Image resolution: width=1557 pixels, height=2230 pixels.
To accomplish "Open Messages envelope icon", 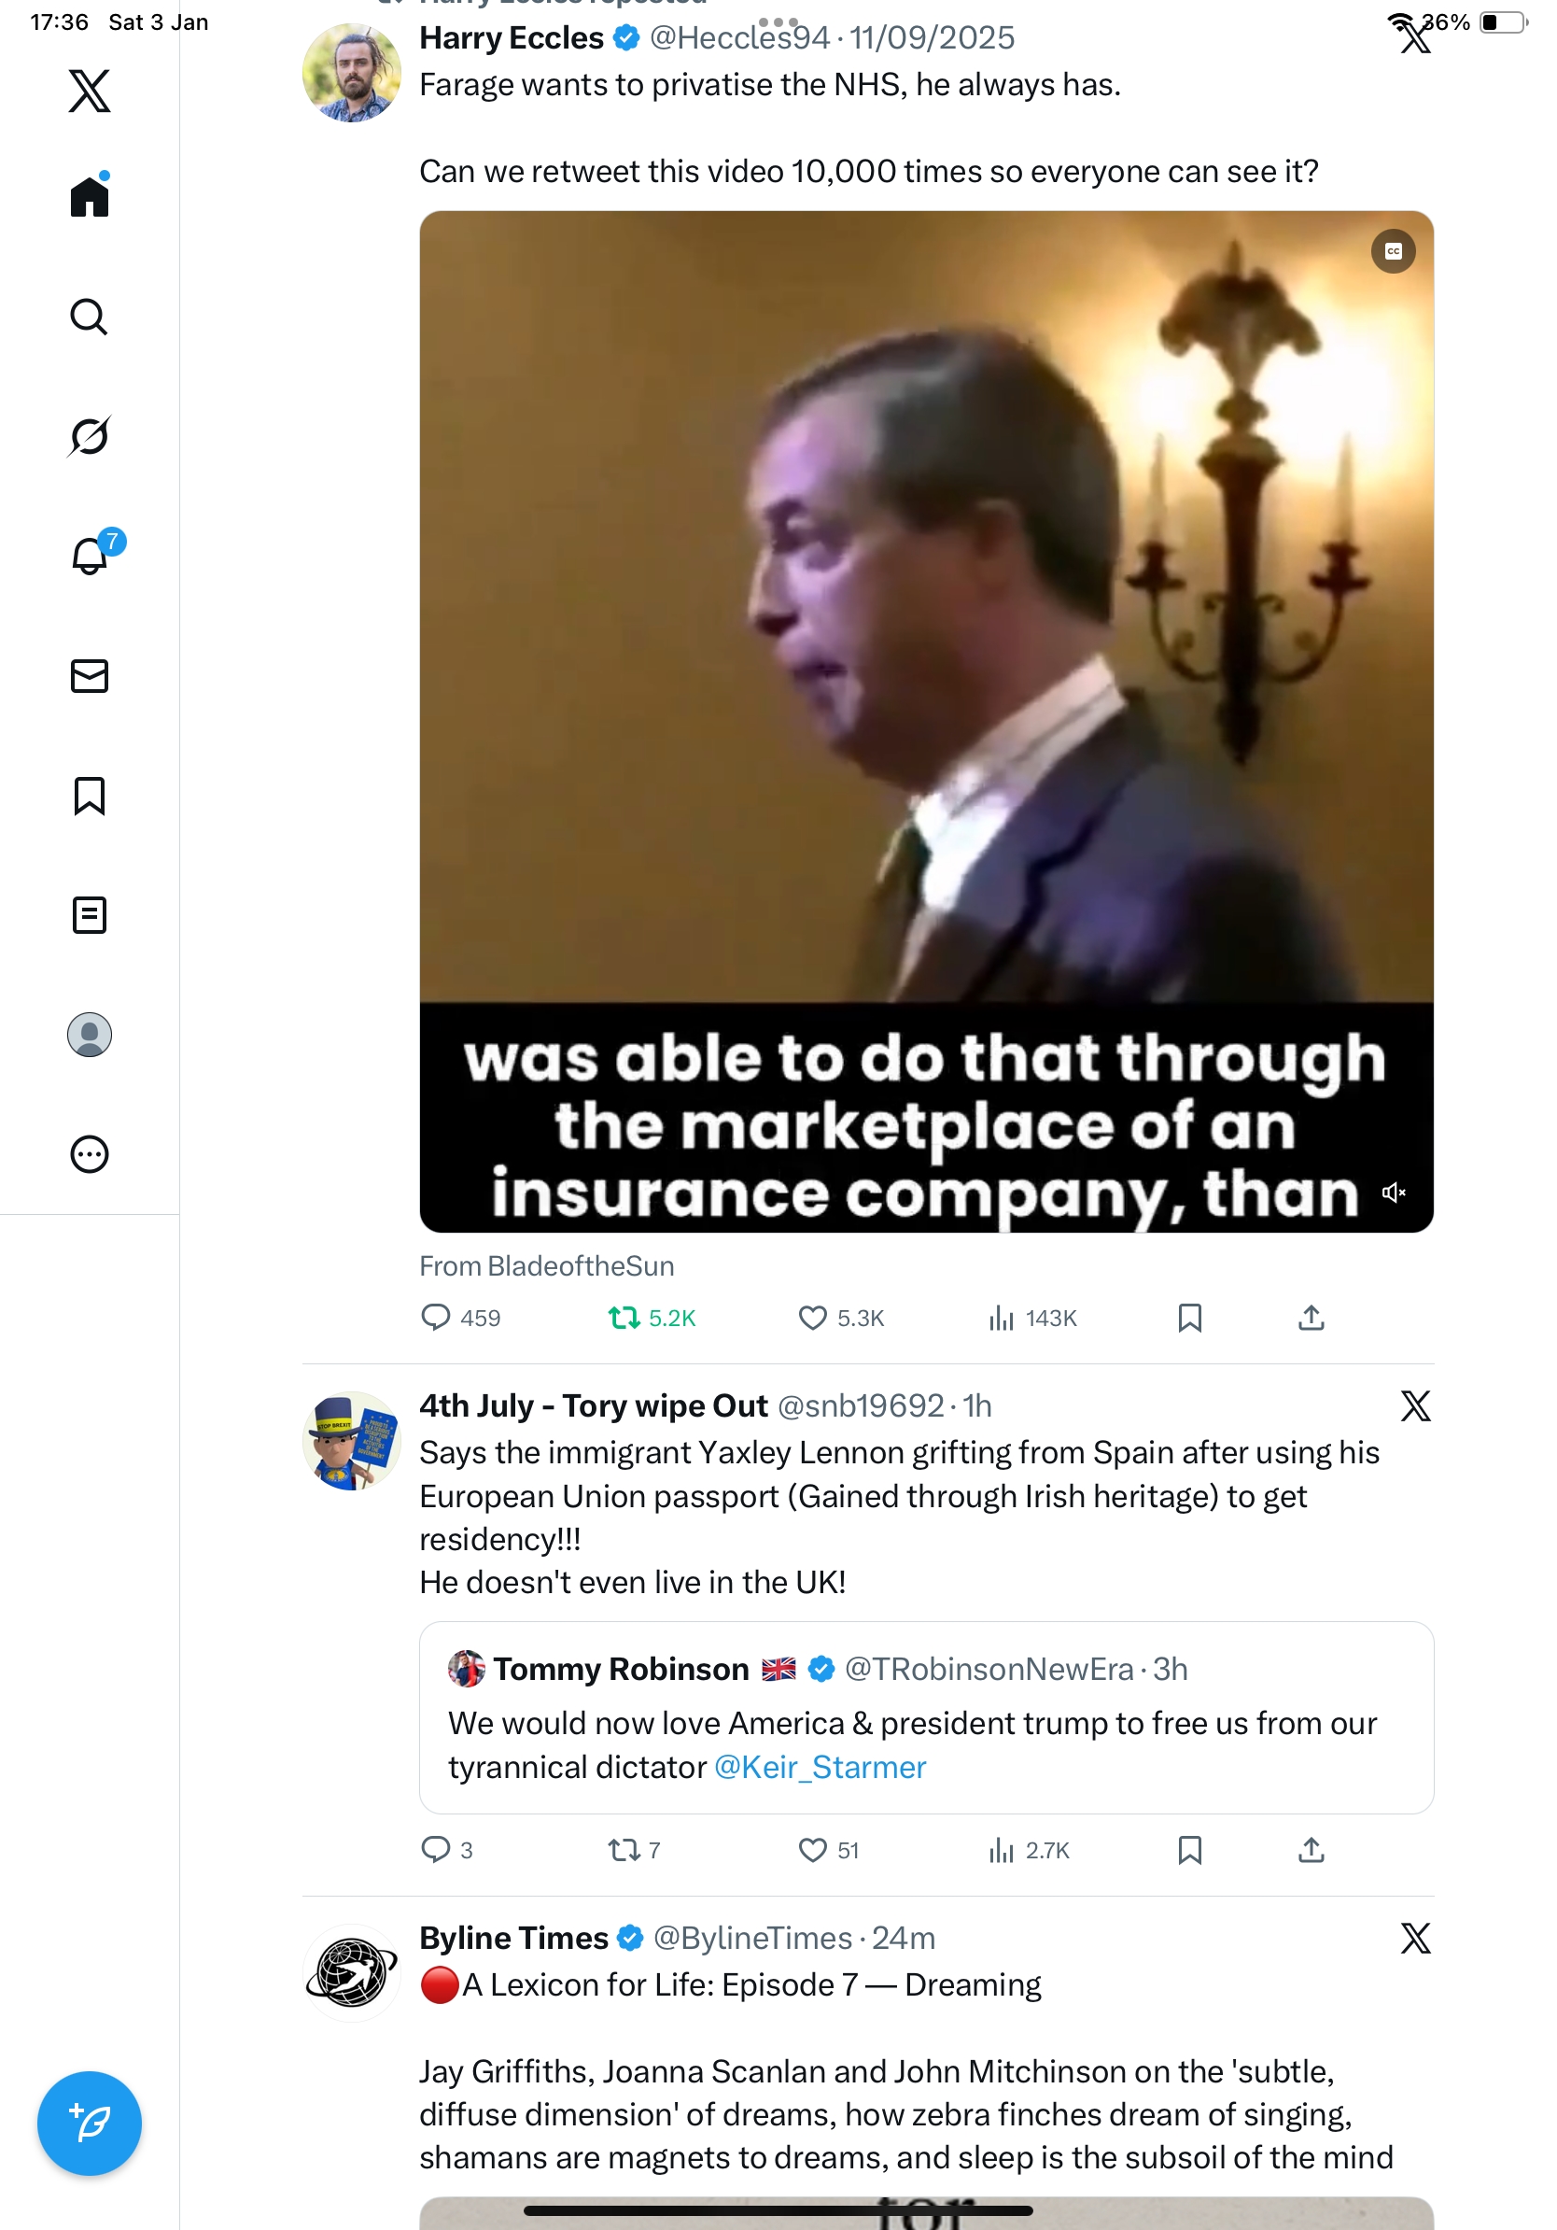I will (x=90, y=676).
